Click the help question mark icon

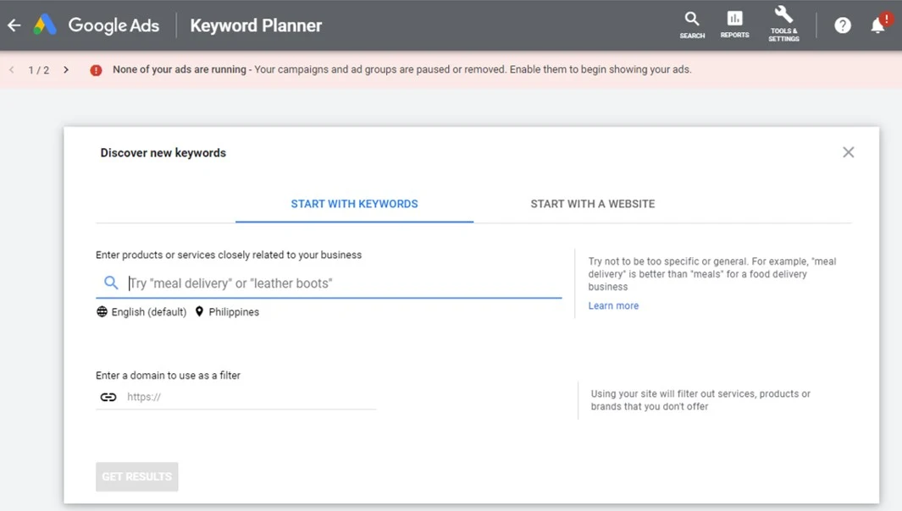point(842,25)
